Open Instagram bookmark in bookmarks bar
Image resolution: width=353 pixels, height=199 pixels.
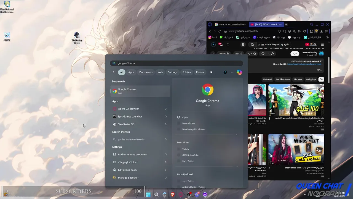coord(213,37)
